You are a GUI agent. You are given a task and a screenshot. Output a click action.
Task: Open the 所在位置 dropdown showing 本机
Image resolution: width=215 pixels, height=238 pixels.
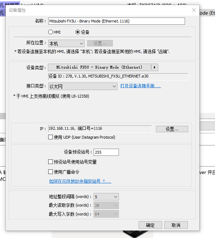[x=66, y=44]
